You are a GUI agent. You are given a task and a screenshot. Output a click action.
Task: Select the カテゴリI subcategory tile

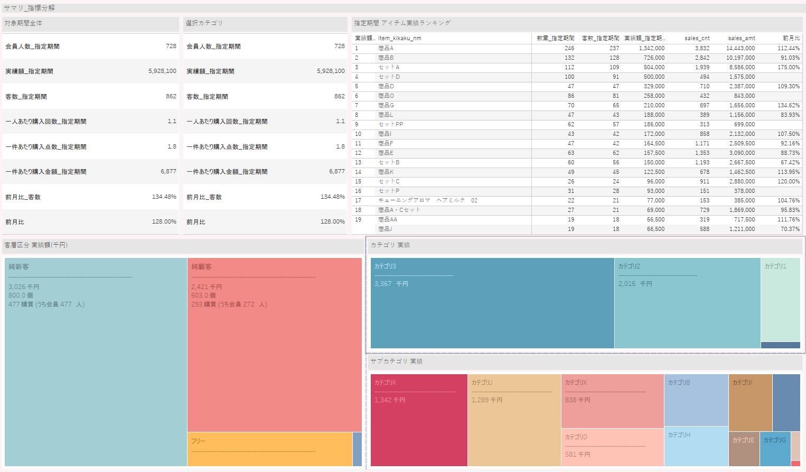[751, 403]
